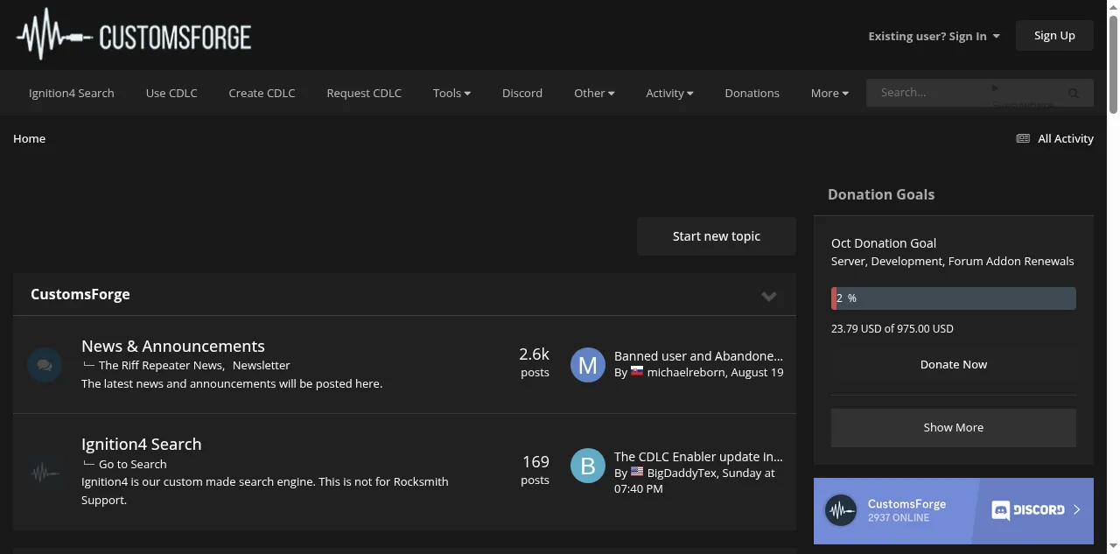Click the Ignition4 Search forum waveform icon

tap(45, 473)
